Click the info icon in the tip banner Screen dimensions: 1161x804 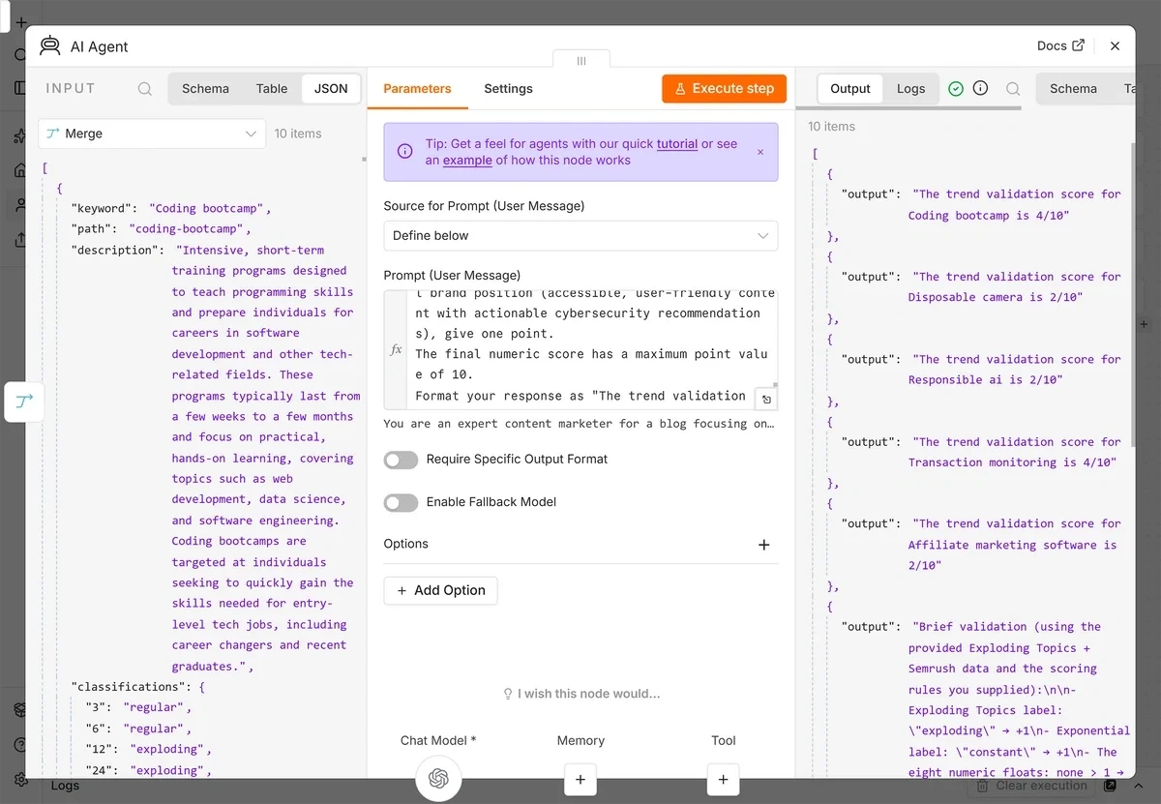click(x=405, y=152)
